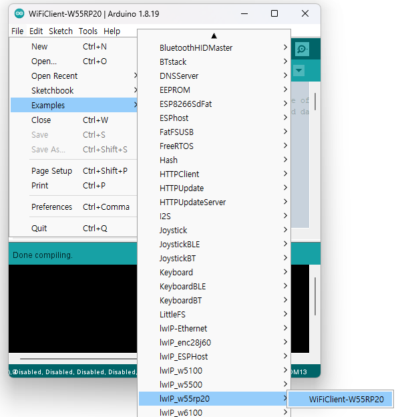This screenshot has height=417, width=412.
Task: Open the Serial Monitor magnifier icon
Action: coord(302,49)
